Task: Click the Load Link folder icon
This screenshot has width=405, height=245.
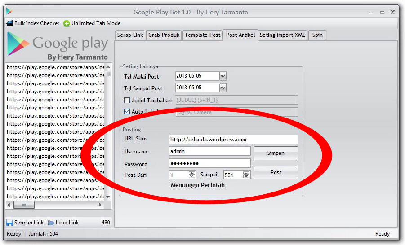Action: click(x=51, y=223)
